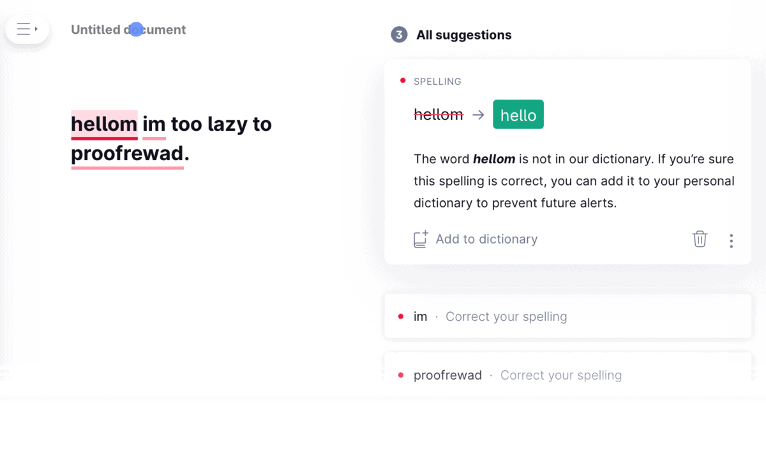This screenshot has height=469, width=766.
Task: Click the arrow between hellom and hello
Action: tap(477, 115)
